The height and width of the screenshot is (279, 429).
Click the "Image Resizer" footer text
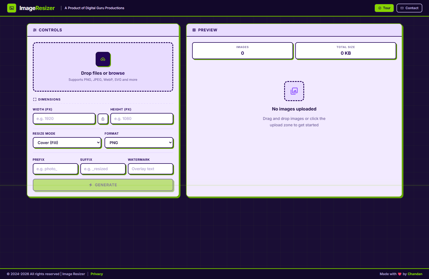point(74,274)
